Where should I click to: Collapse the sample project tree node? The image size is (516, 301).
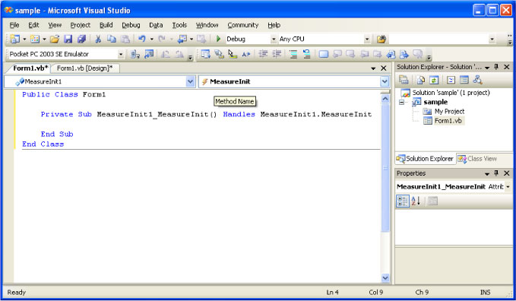click(x=401, y=103)
